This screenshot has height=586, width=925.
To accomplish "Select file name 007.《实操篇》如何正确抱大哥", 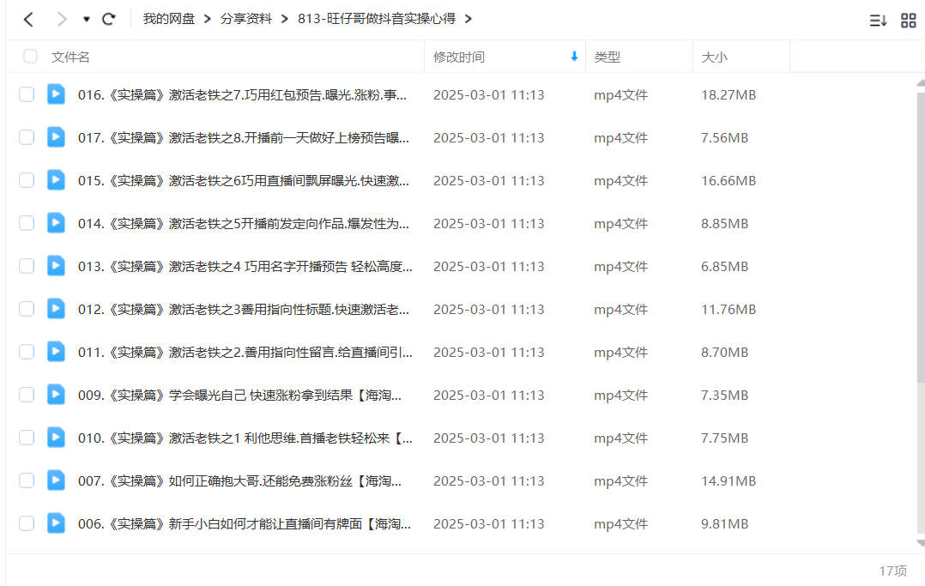I will click(x=240, y=481).
